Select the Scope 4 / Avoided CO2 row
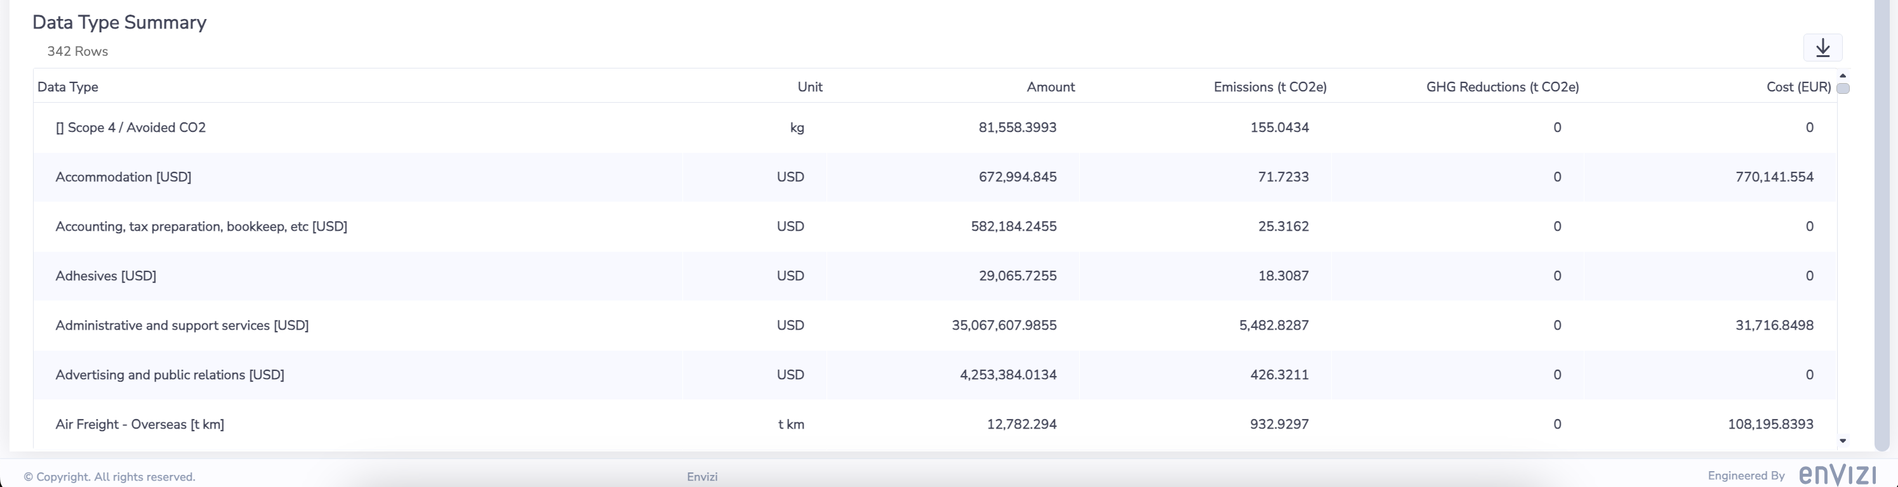1898x487 pixels. pyautogui.click(x=130, y=127)
